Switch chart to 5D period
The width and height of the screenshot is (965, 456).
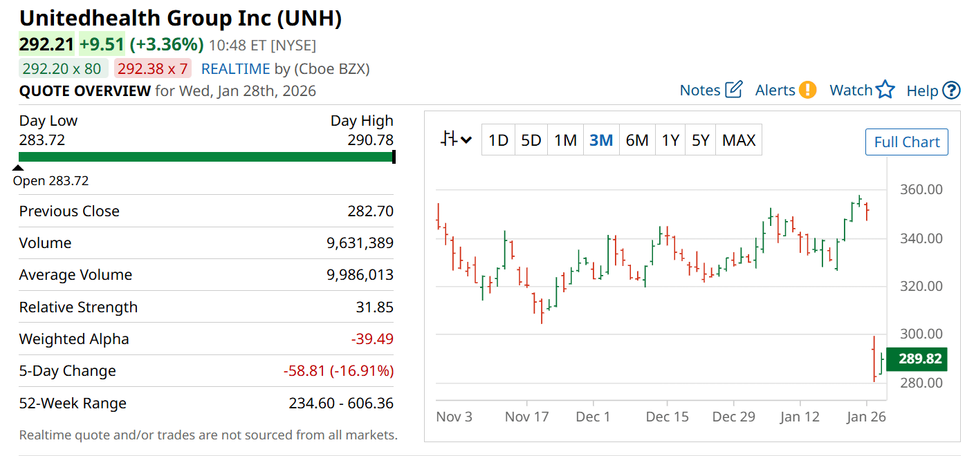[x=531, y=140]
